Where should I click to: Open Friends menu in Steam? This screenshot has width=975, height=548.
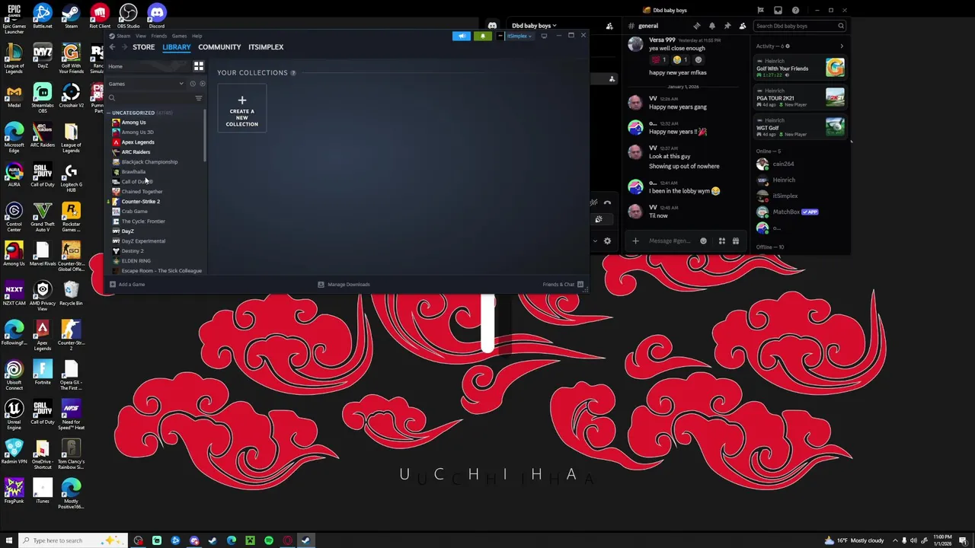[x=158, y=36]
